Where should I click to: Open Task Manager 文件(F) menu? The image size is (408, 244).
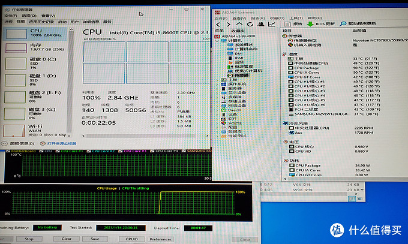[11, 16]
